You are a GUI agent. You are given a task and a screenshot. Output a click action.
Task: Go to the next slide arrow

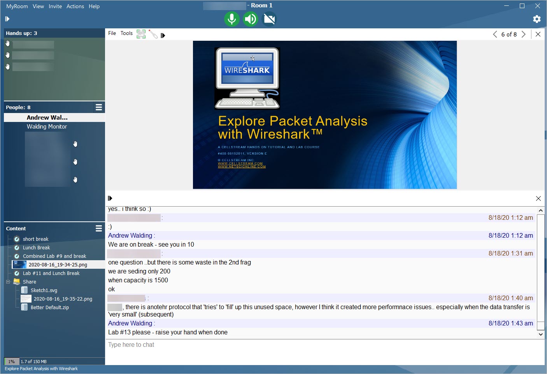pos(524,34)
